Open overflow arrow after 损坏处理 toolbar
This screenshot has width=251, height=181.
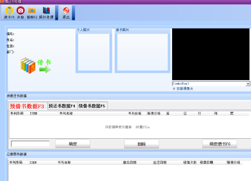tap(57, 13)
